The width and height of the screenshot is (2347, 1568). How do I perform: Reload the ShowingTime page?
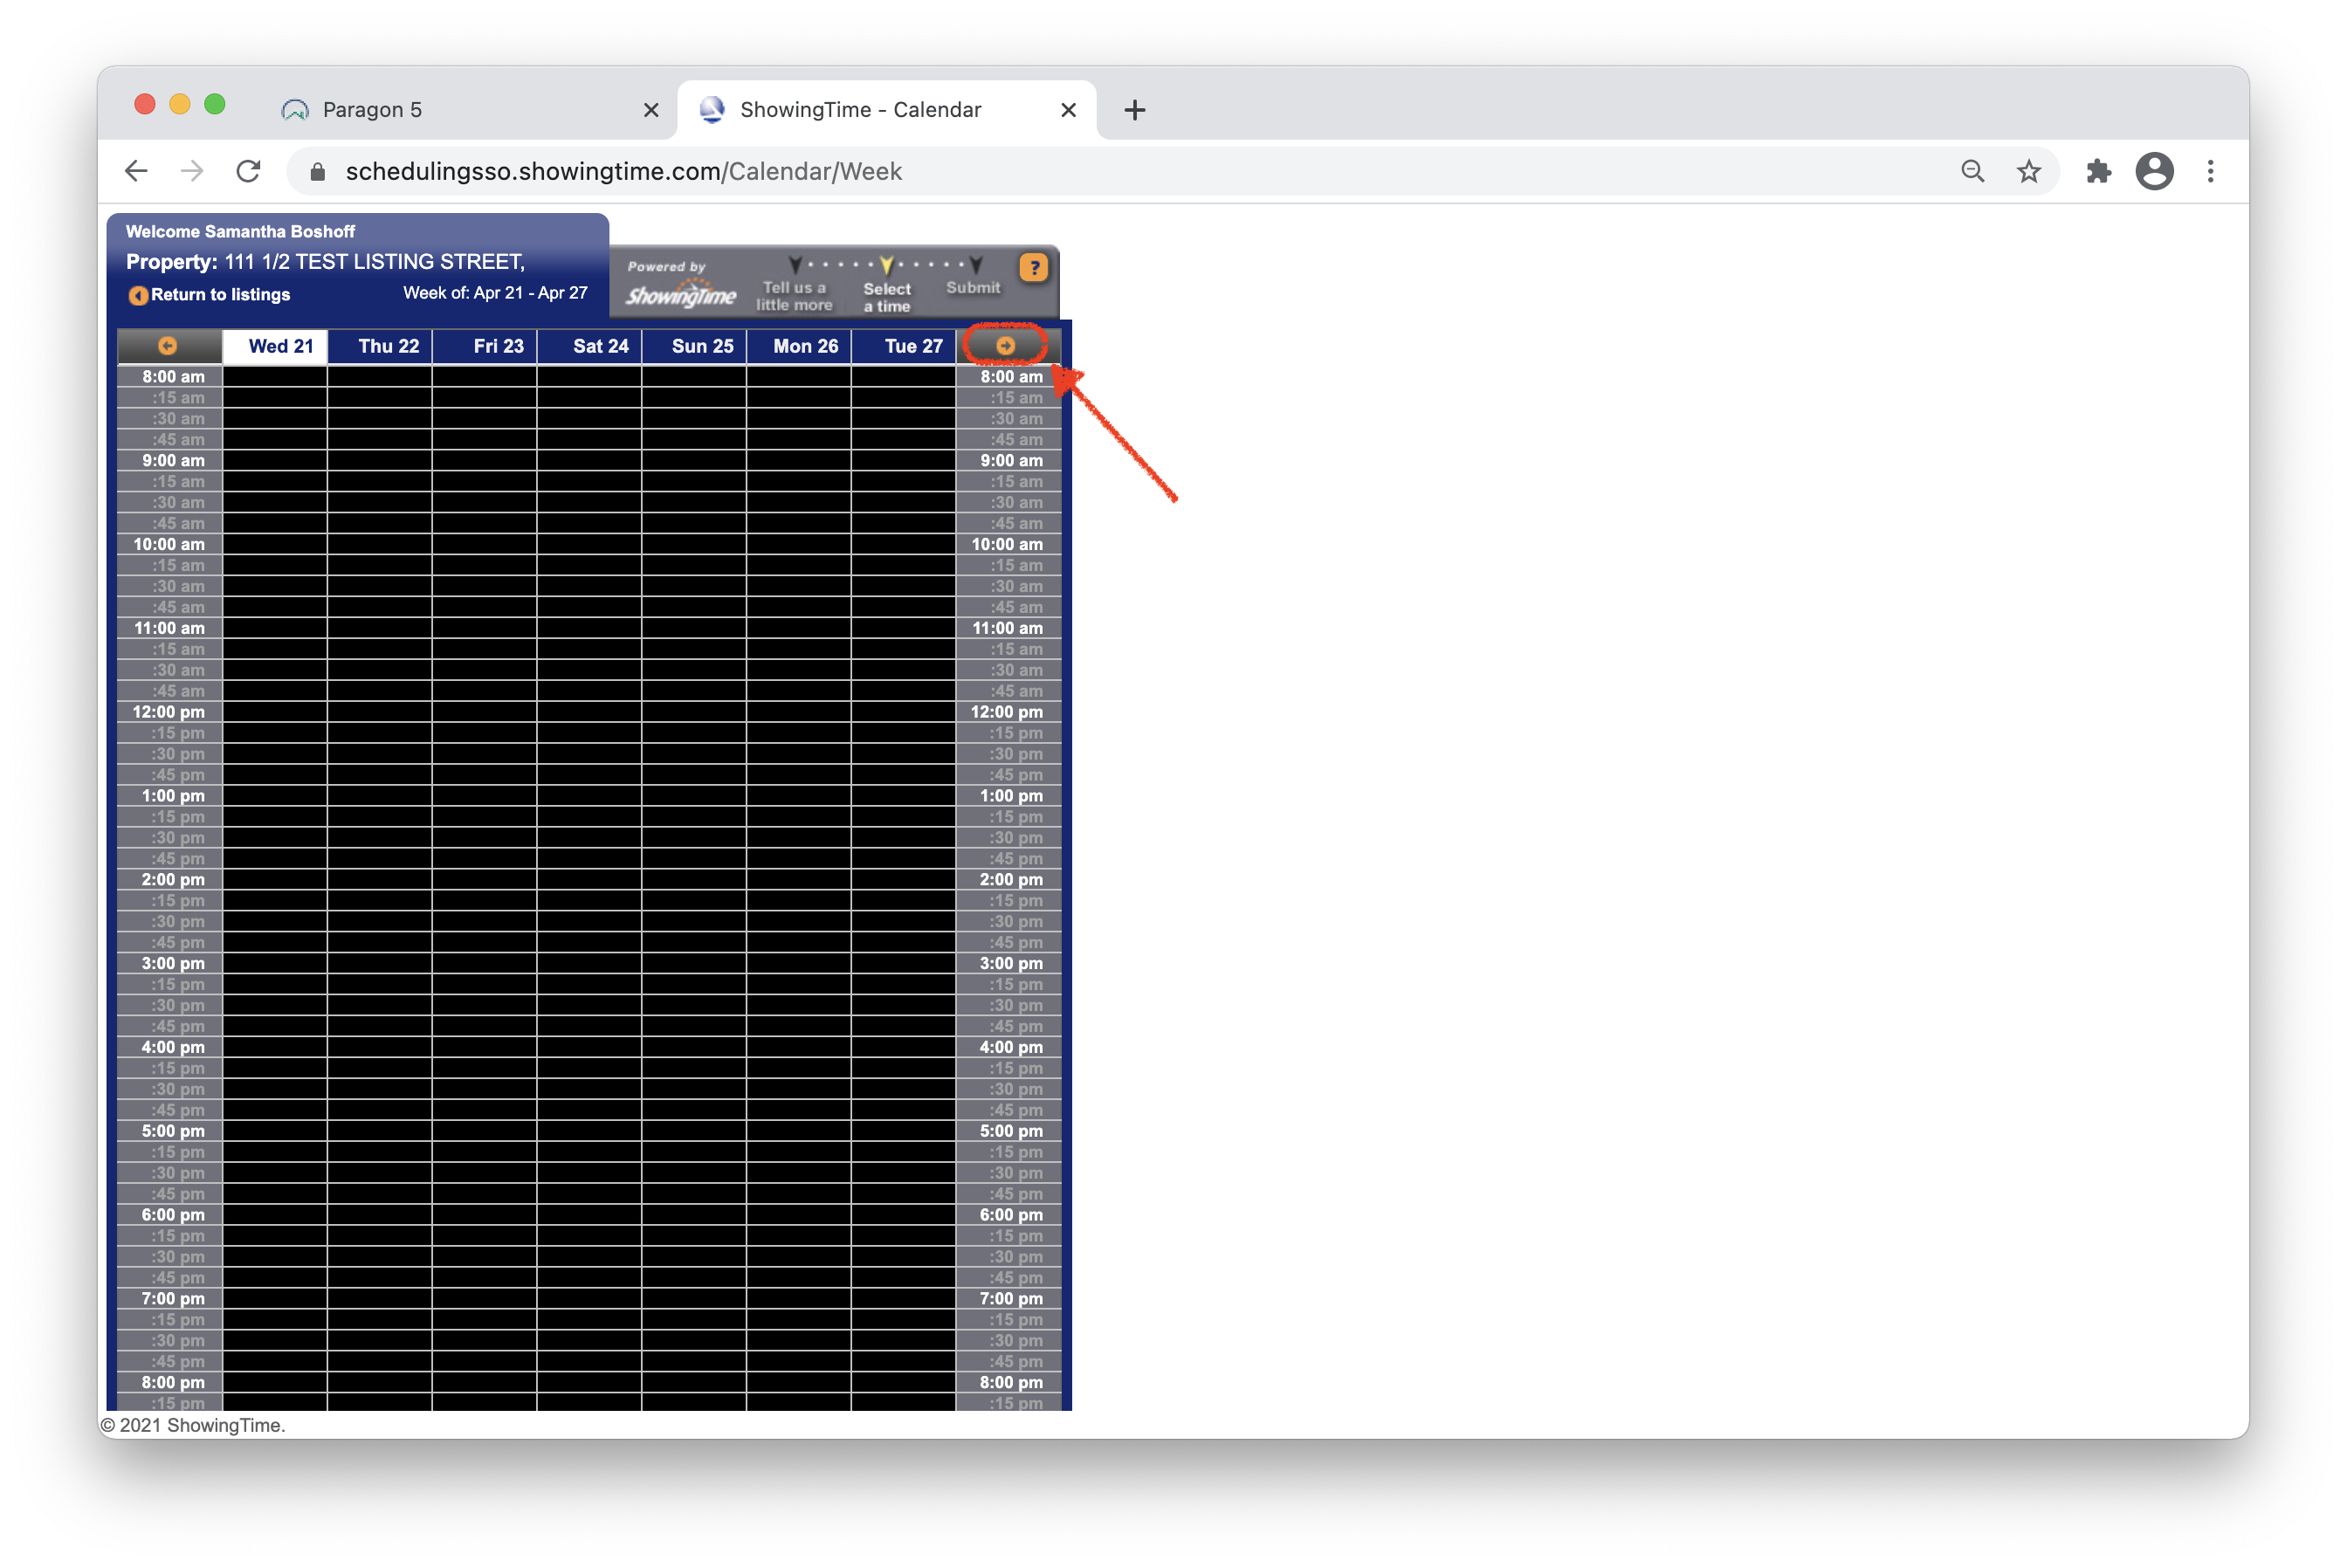click(248, 171)
